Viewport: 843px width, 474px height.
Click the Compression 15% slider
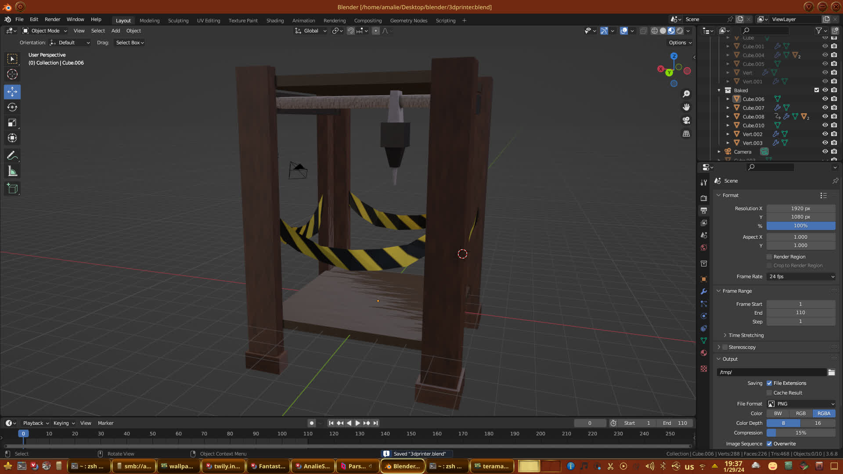tap(801, 433)
